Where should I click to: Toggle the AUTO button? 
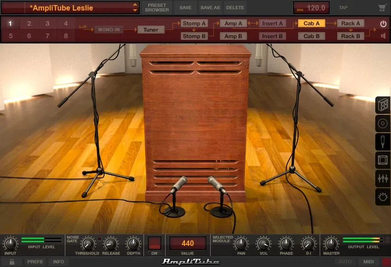pyautogui.click(x=345, y=262)
